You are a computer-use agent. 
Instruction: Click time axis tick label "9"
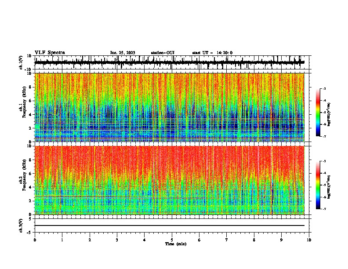click(x=281, y=240)
